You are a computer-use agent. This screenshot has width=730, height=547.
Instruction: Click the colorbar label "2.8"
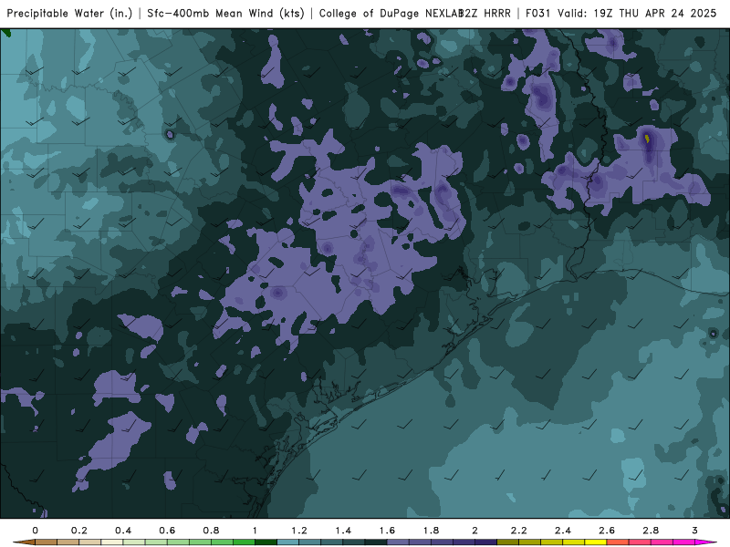pyautogui.click(x=651, y=531)
